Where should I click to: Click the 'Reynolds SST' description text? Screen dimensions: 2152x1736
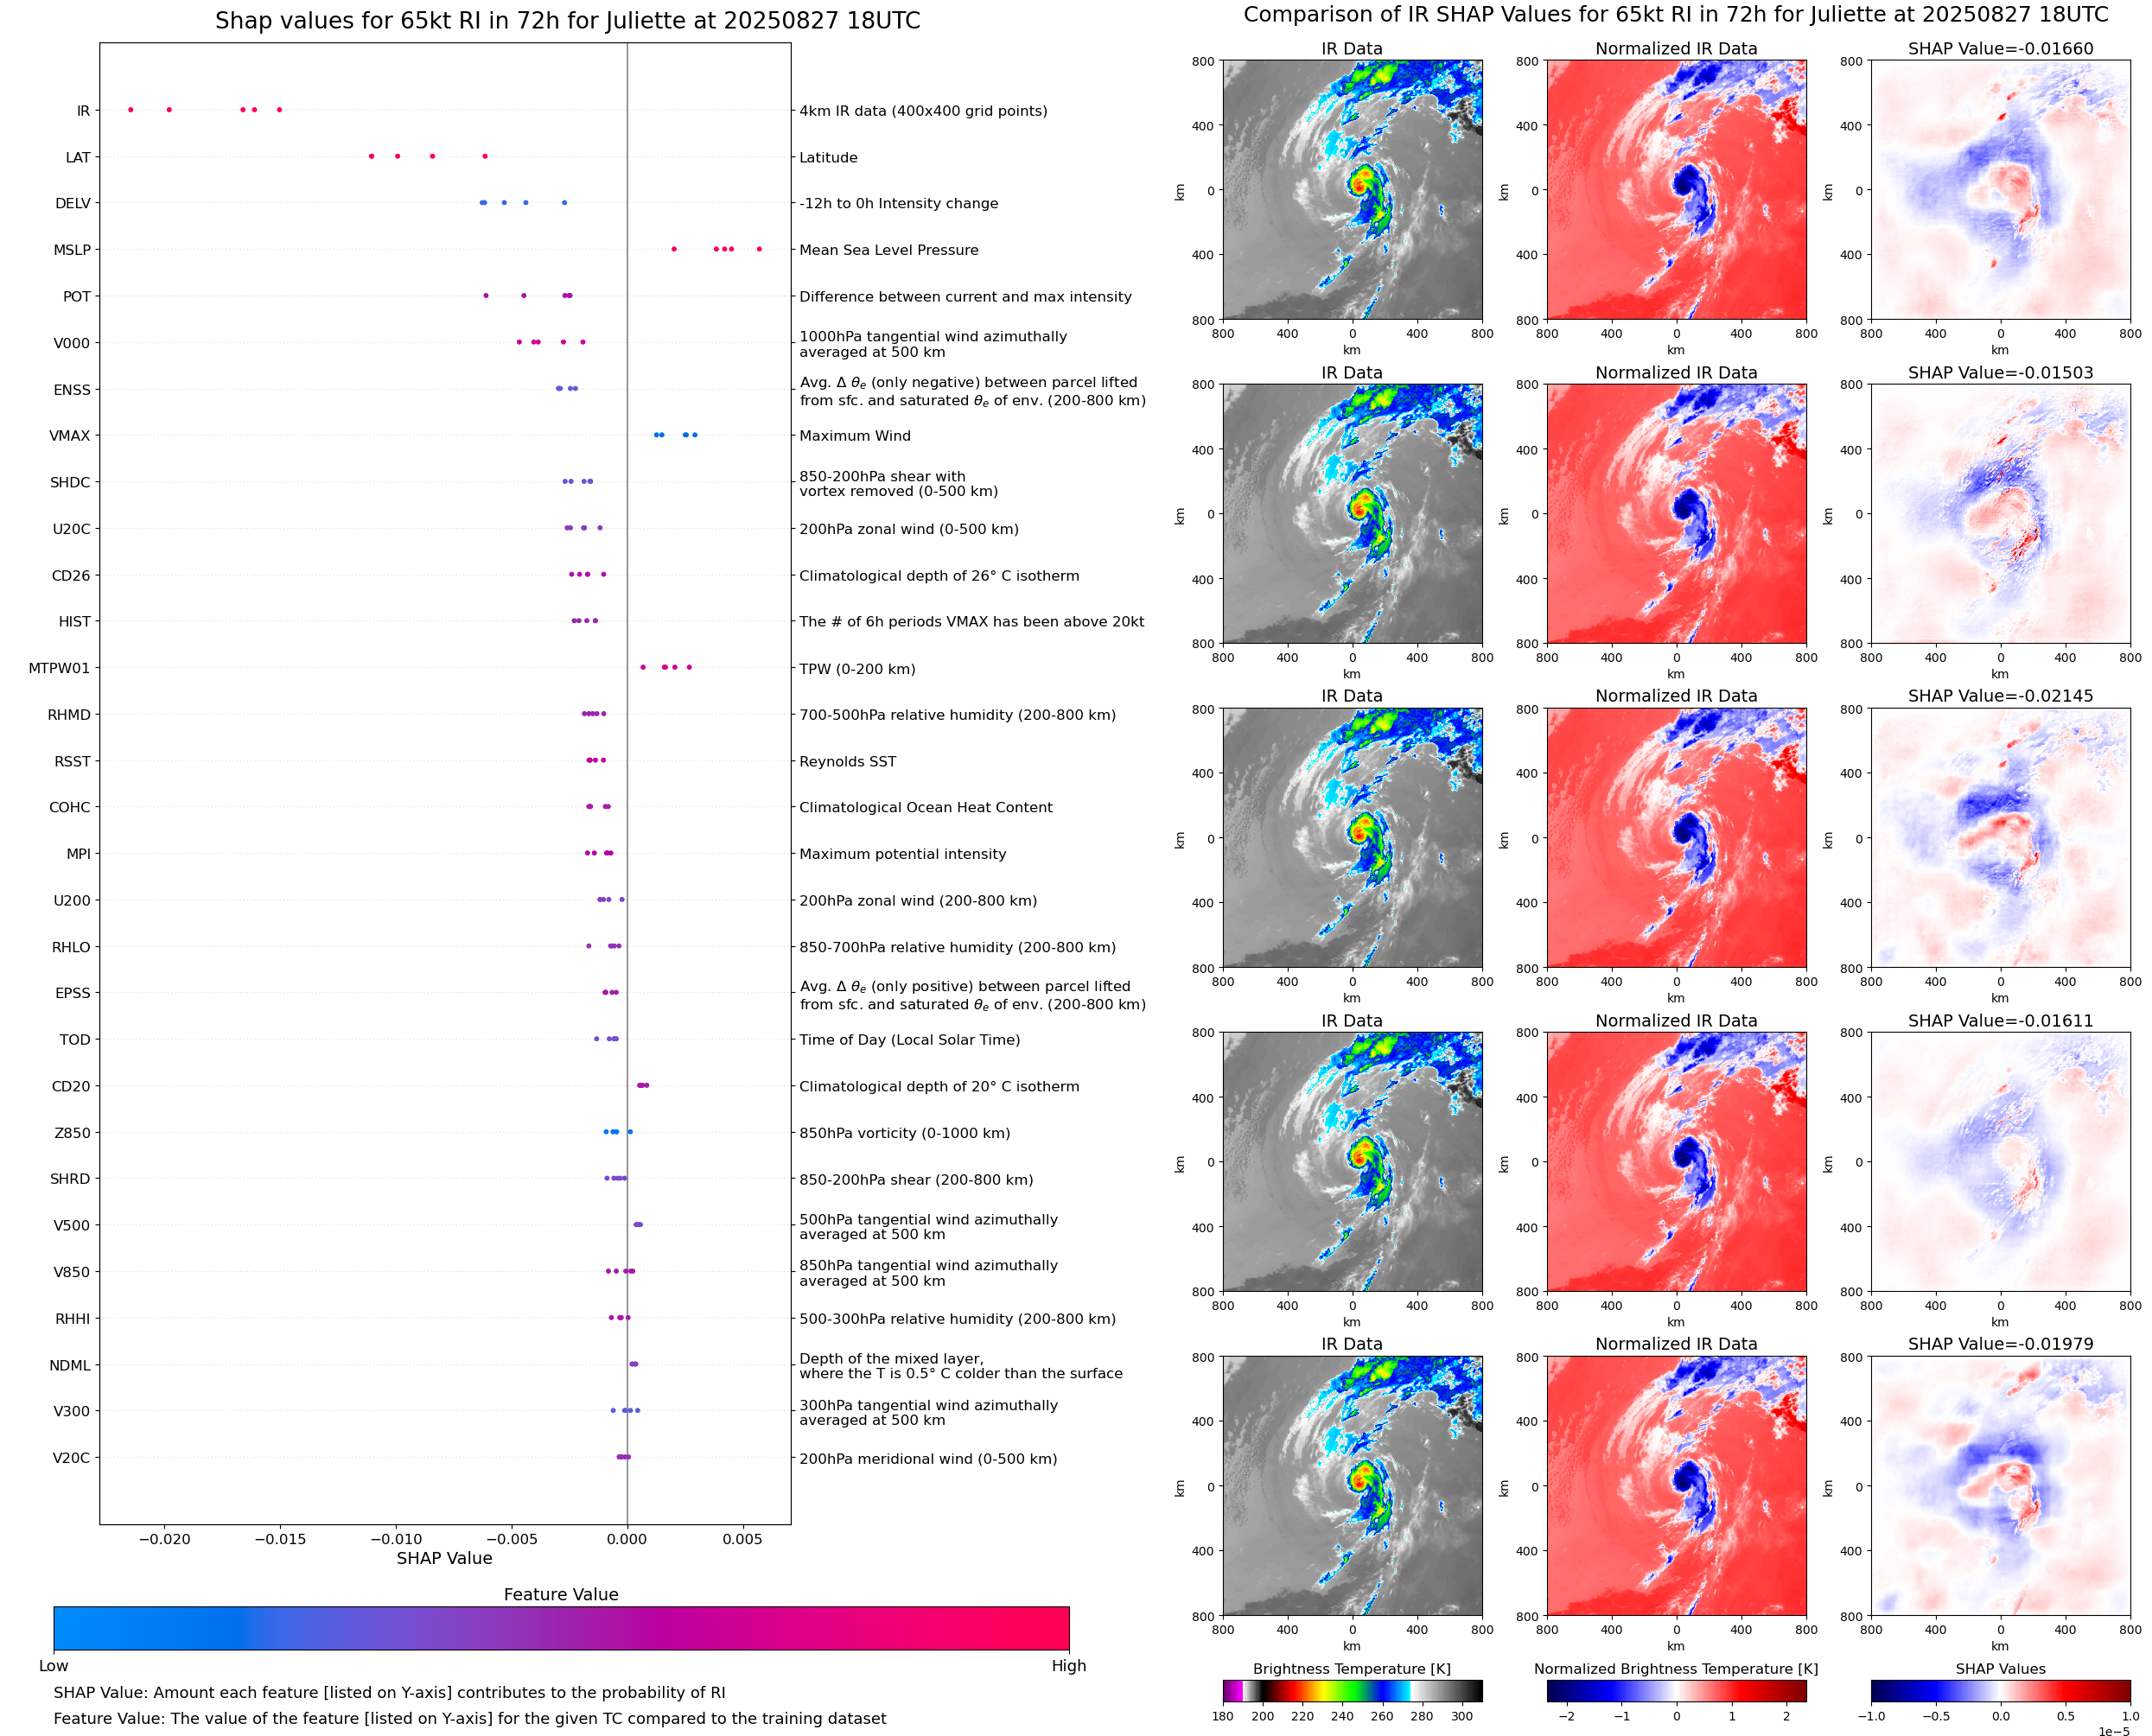[x=847, y=762]
